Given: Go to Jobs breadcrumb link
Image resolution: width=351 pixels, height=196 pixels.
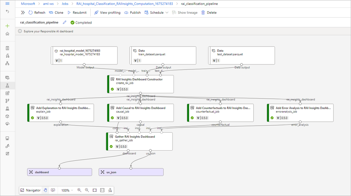Looking at the screenshot, I should (65, 4).
